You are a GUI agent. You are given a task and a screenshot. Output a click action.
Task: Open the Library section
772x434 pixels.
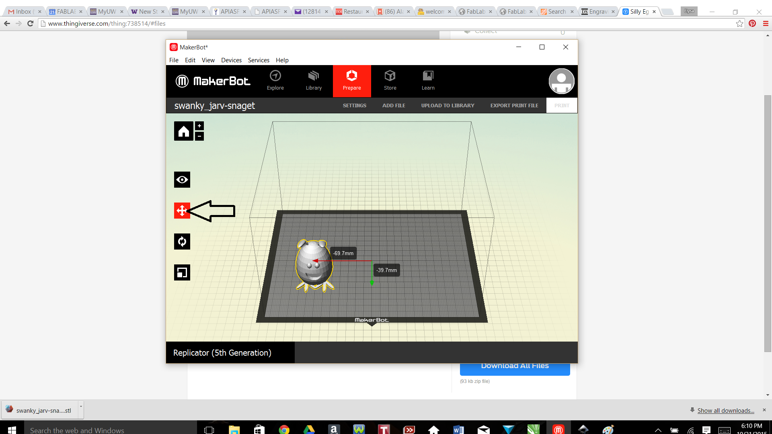[314, 81]
